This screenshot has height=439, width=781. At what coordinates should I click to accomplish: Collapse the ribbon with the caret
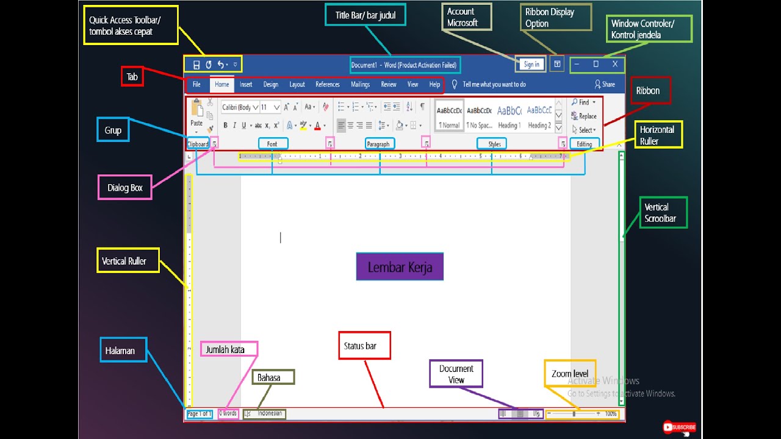coord(619,145)
